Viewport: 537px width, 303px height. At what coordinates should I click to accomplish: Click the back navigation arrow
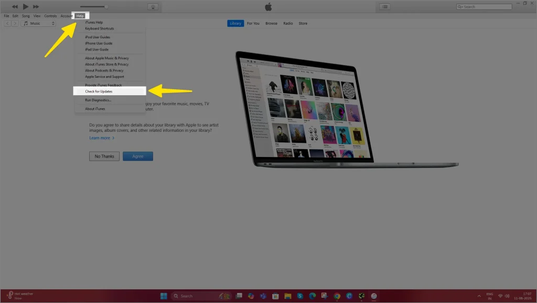[x=7, y=24]
